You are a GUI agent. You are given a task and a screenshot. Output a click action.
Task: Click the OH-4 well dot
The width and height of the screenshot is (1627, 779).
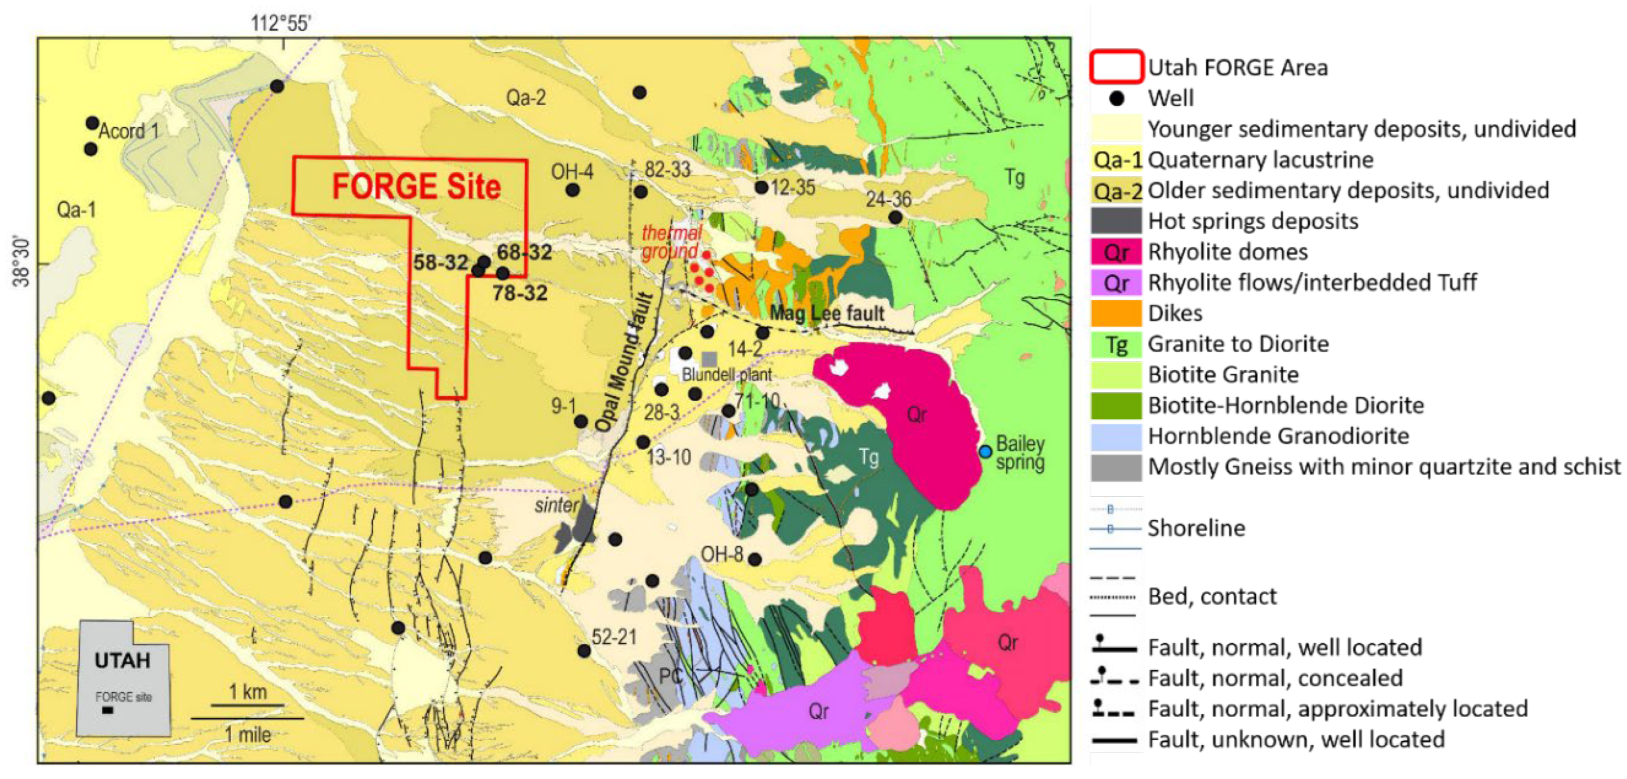(572, 190)
